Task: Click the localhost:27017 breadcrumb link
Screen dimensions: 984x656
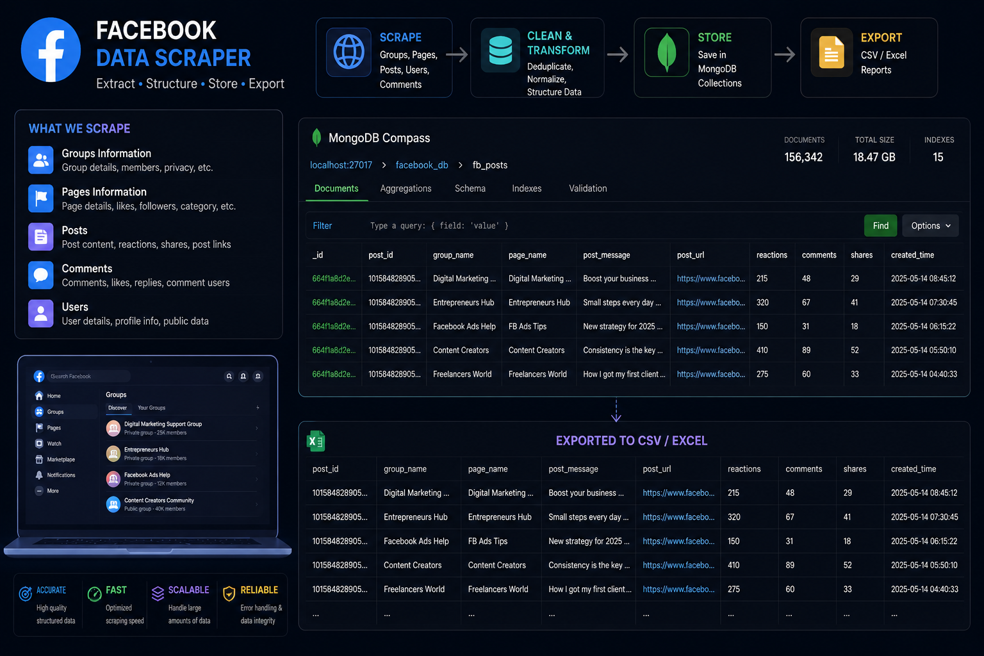Action: pos(341,165)
